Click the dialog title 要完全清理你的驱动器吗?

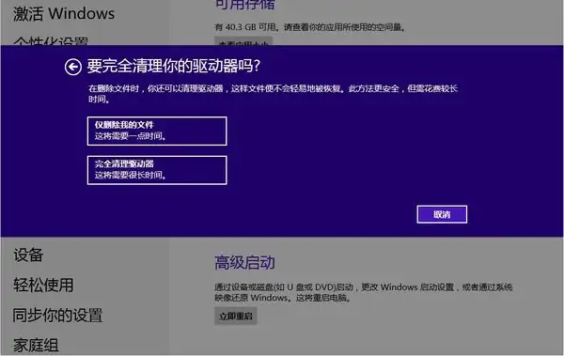click(x=173, y=66)
